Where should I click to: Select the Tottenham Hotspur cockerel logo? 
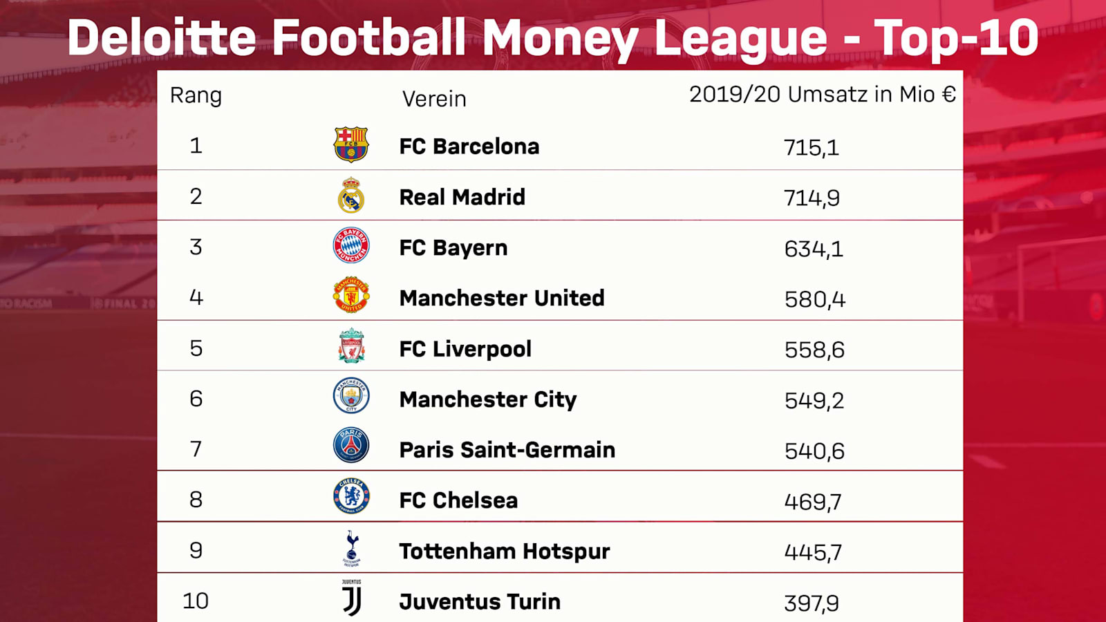coord(352,548)
